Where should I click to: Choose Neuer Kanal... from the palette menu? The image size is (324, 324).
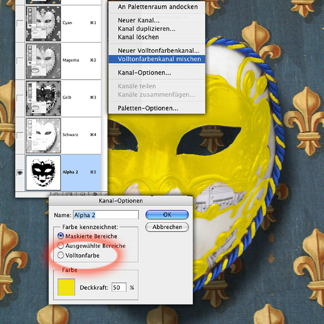[139, 20]
